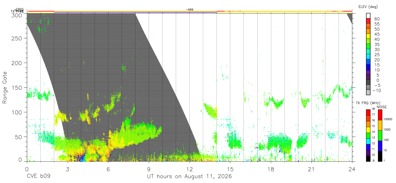Click the 'CVE b09' radar beam label
Screen dimensions: 396x183
pos(38,177)
